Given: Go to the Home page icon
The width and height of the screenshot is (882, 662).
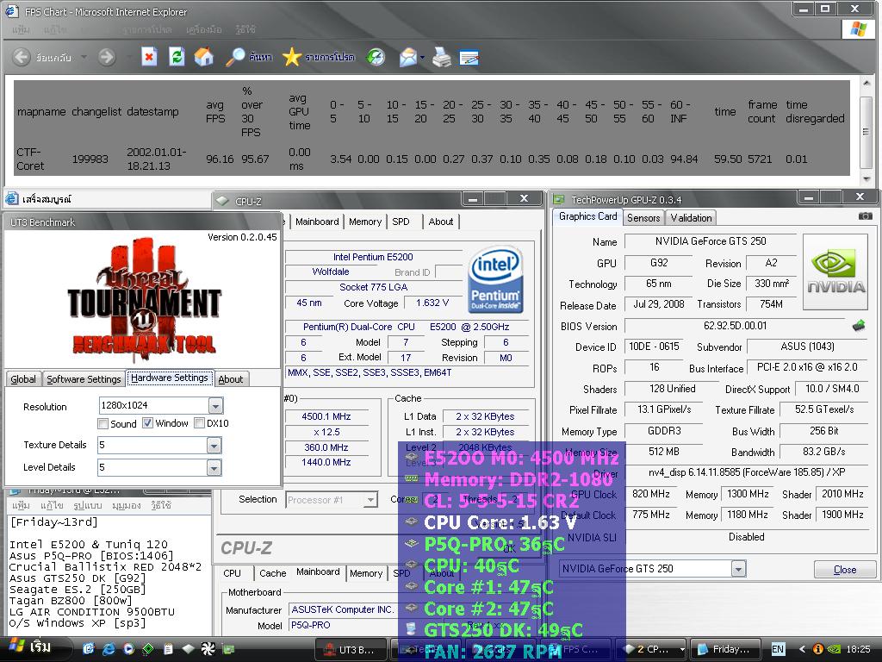Looking at the screenshot, I should (204, 57).
